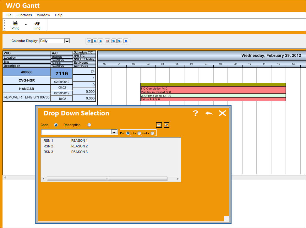The height and width of the screenshot is (228, 306).
Task: Open the Help menu
Action: 58,15
